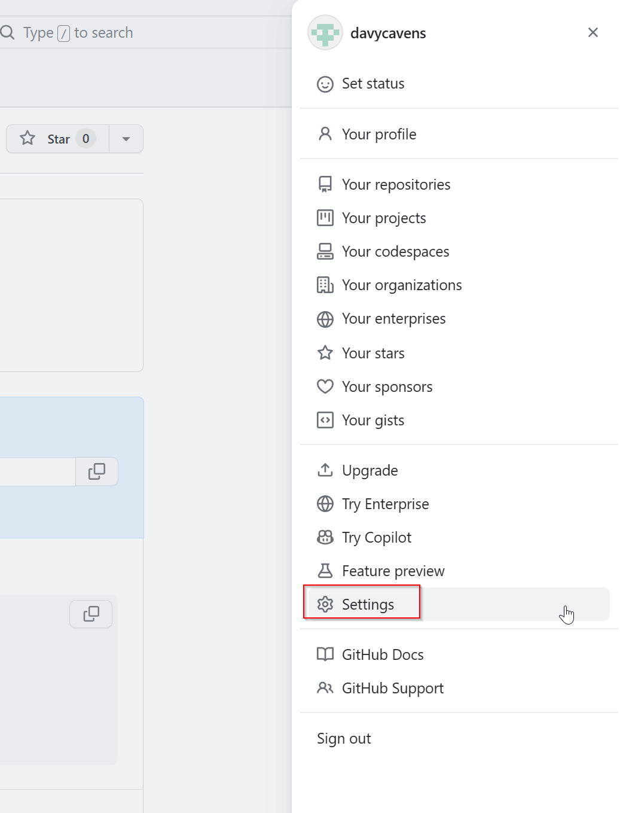
Task: Click the davycavens avatar image
Action: pos(325,33)
